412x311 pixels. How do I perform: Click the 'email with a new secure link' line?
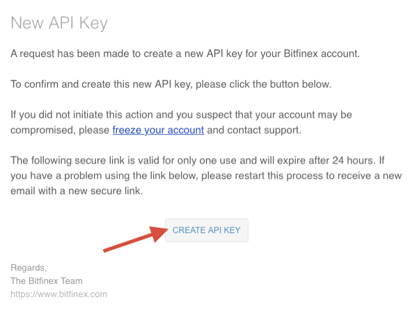click(77, 191)
